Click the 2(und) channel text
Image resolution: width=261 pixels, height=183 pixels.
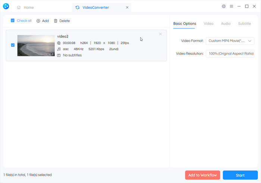click(x=114, y=49)
